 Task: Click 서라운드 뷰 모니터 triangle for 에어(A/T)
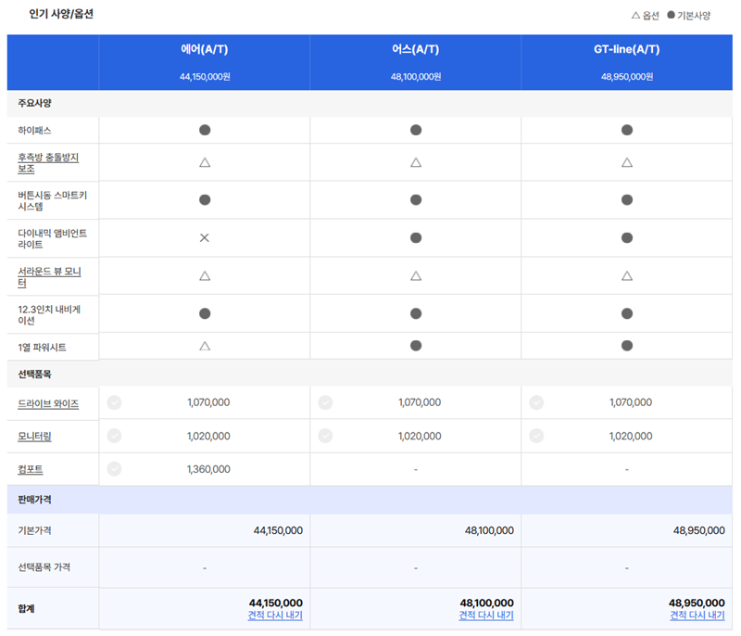[x=205, y=275]
